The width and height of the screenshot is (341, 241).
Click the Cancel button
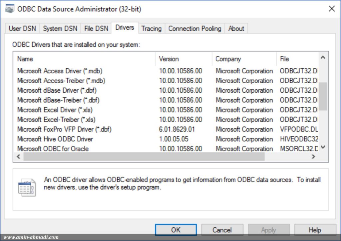point(222,230)
